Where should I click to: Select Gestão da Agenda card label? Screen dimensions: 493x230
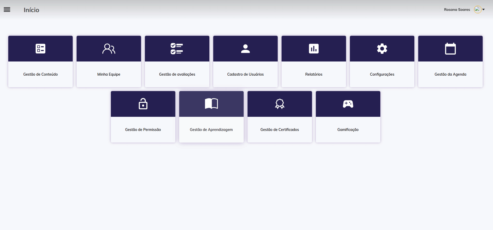[x=450, y=74]
